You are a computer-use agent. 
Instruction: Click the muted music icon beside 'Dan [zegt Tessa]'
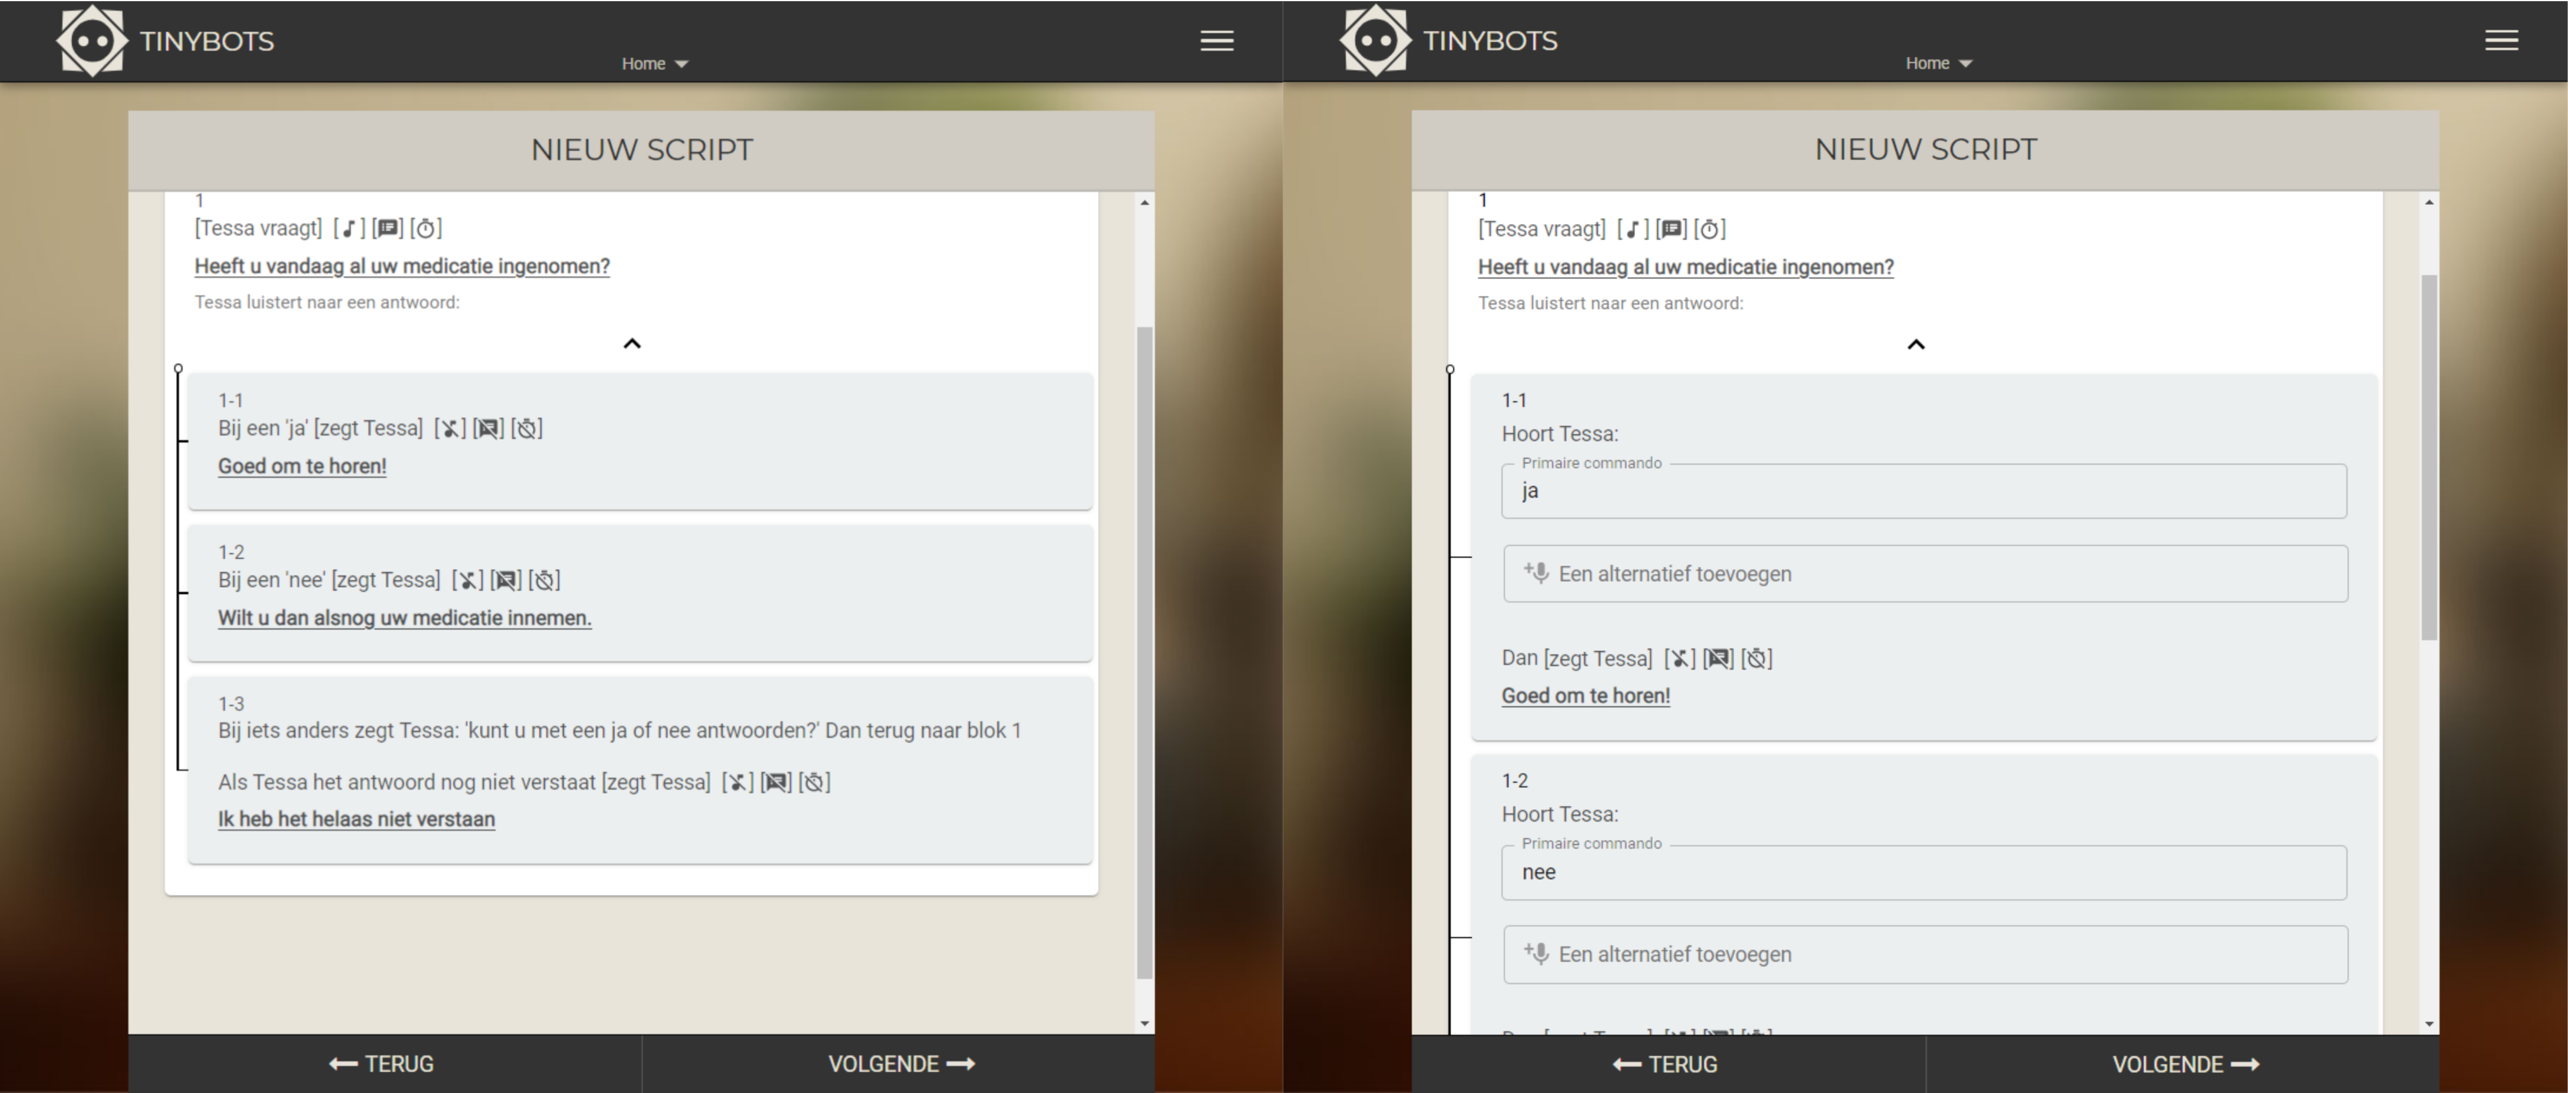1680,658
